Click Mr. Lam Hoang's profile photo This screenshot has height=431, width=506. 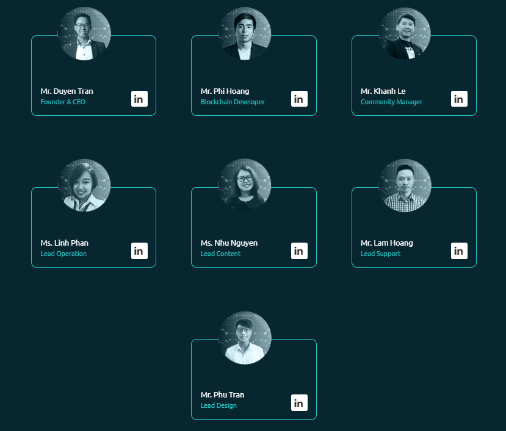[x=405, y=185]
